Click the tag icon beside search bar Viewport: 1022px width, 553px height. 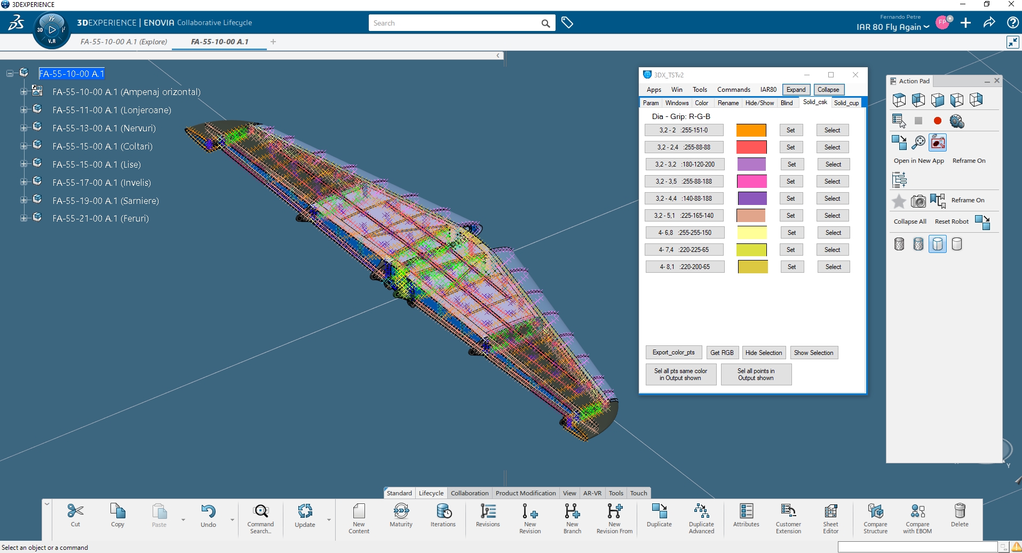(x=567, y=23)
